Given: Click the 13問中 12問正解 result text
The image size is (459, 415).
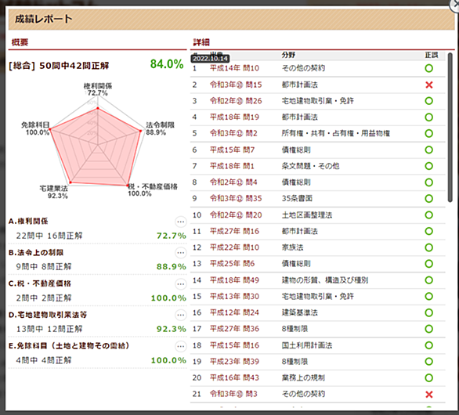Looking at the screenshot, I should (x=49, y=329).
